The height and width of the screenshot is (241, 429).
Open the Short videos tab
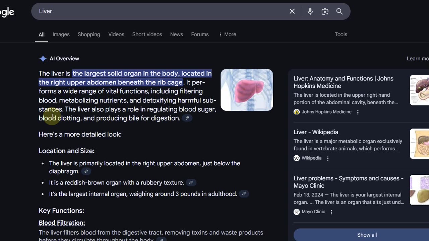pos(147,34)
